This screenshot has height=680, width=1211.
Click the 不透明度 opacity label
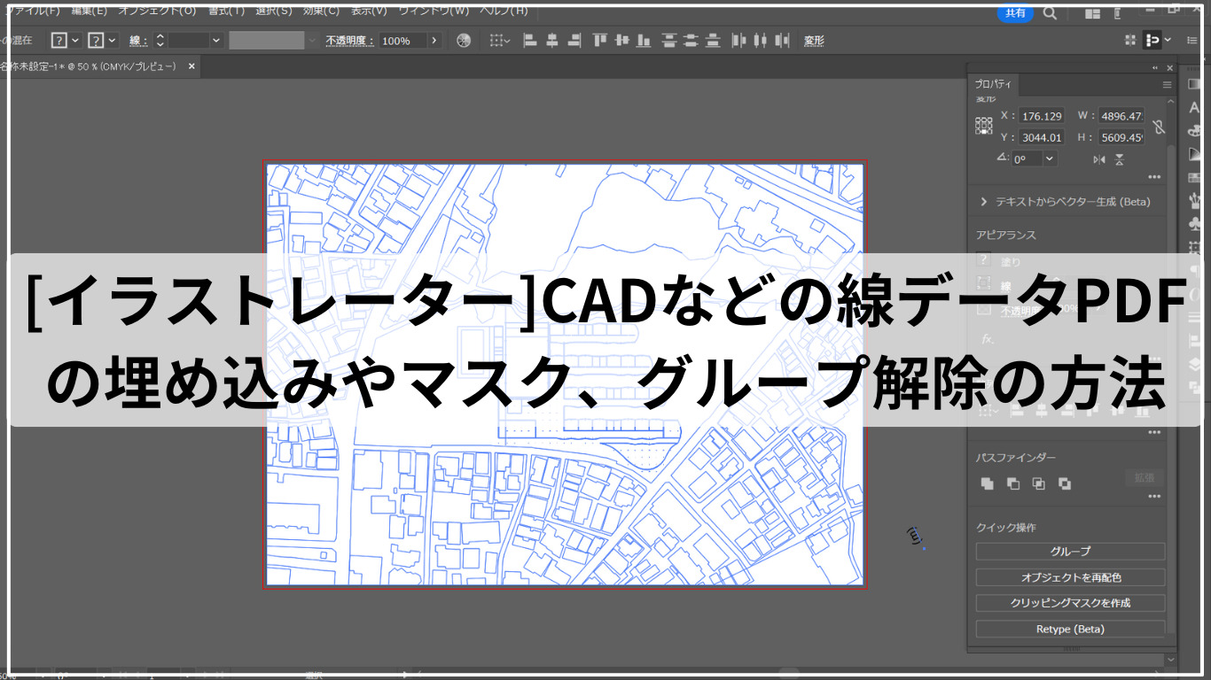(349, 41)
